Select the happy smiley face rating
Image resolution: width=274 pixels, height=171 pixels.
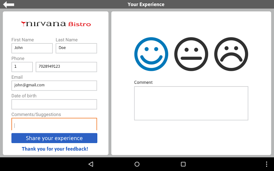pyautogui.click(x=151, y=54)
